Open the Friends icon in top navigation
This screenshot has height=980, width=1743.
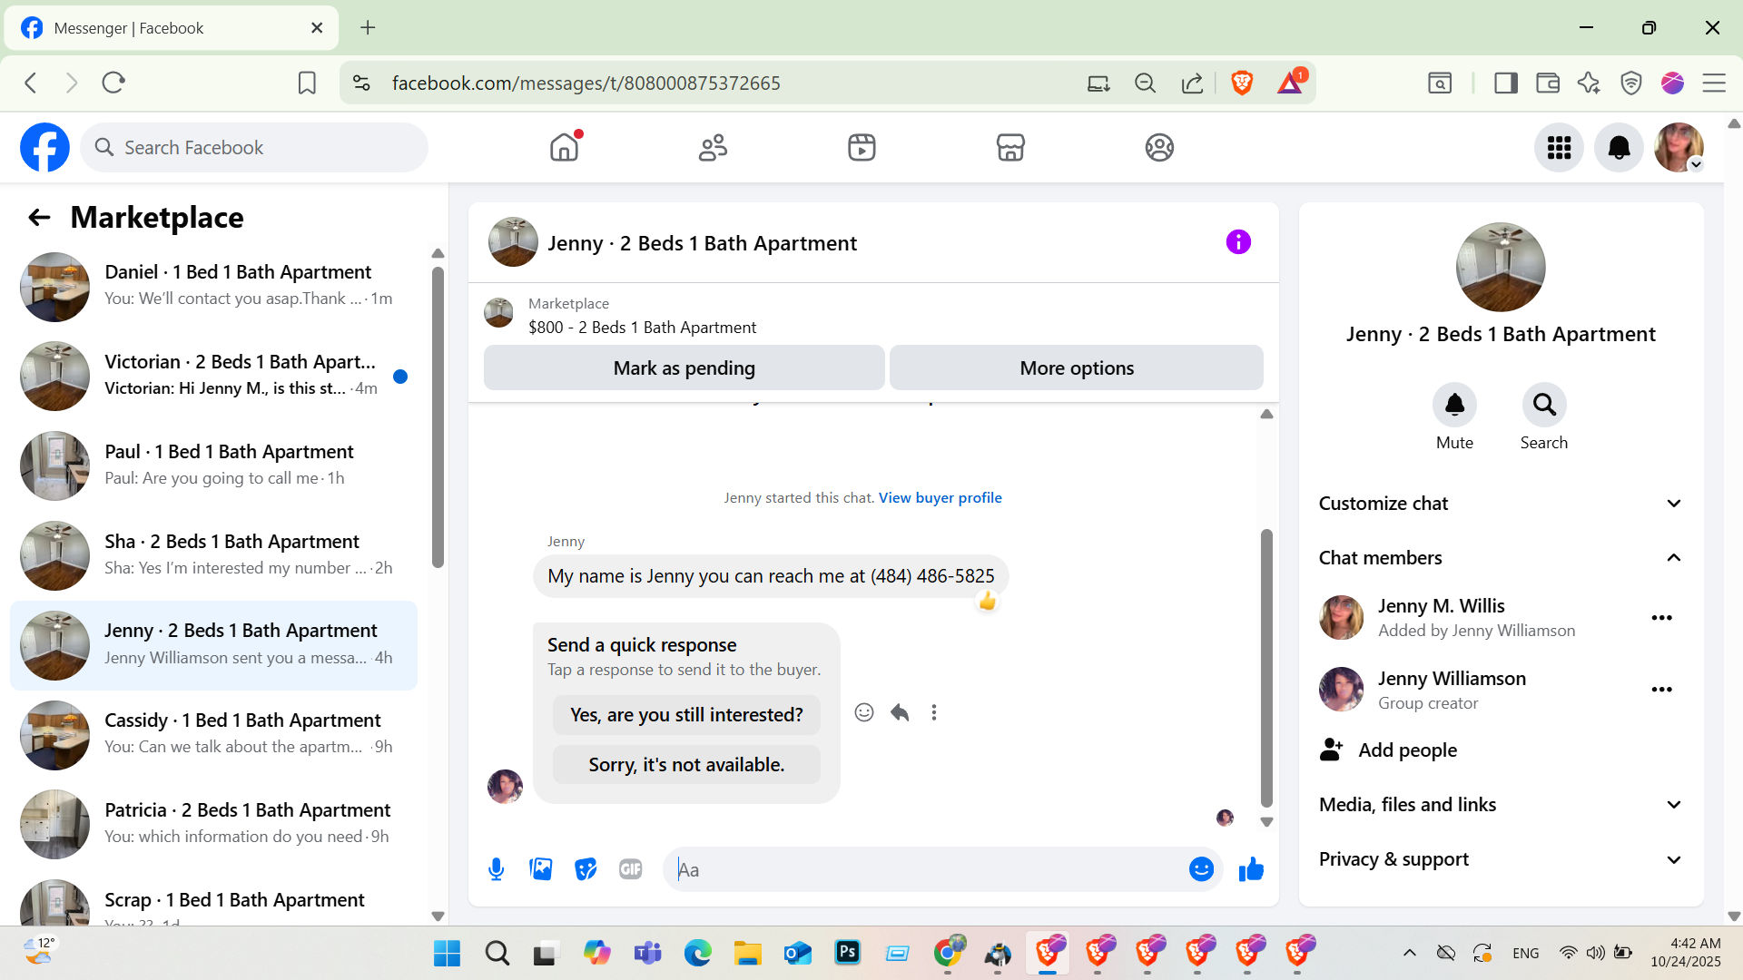click(x=713, y=147)
